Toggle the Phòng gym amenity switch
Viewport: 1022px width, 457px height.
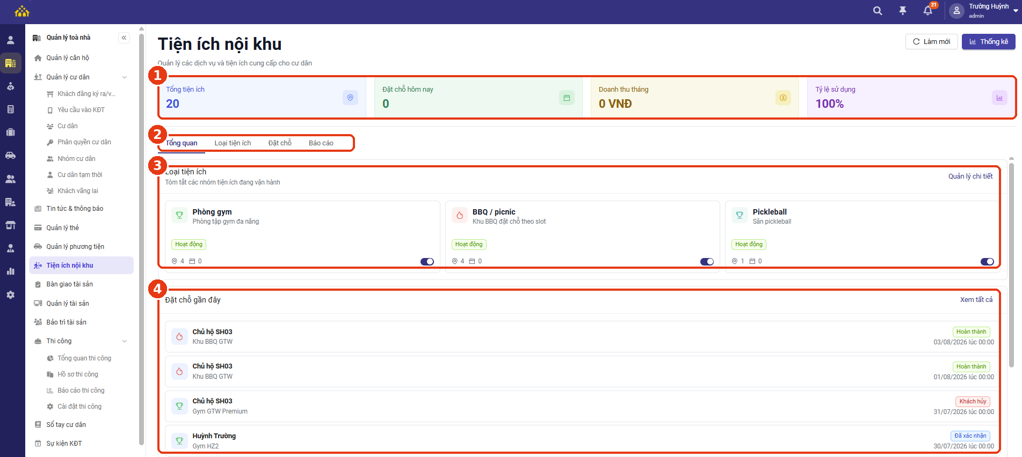[427, 262]
